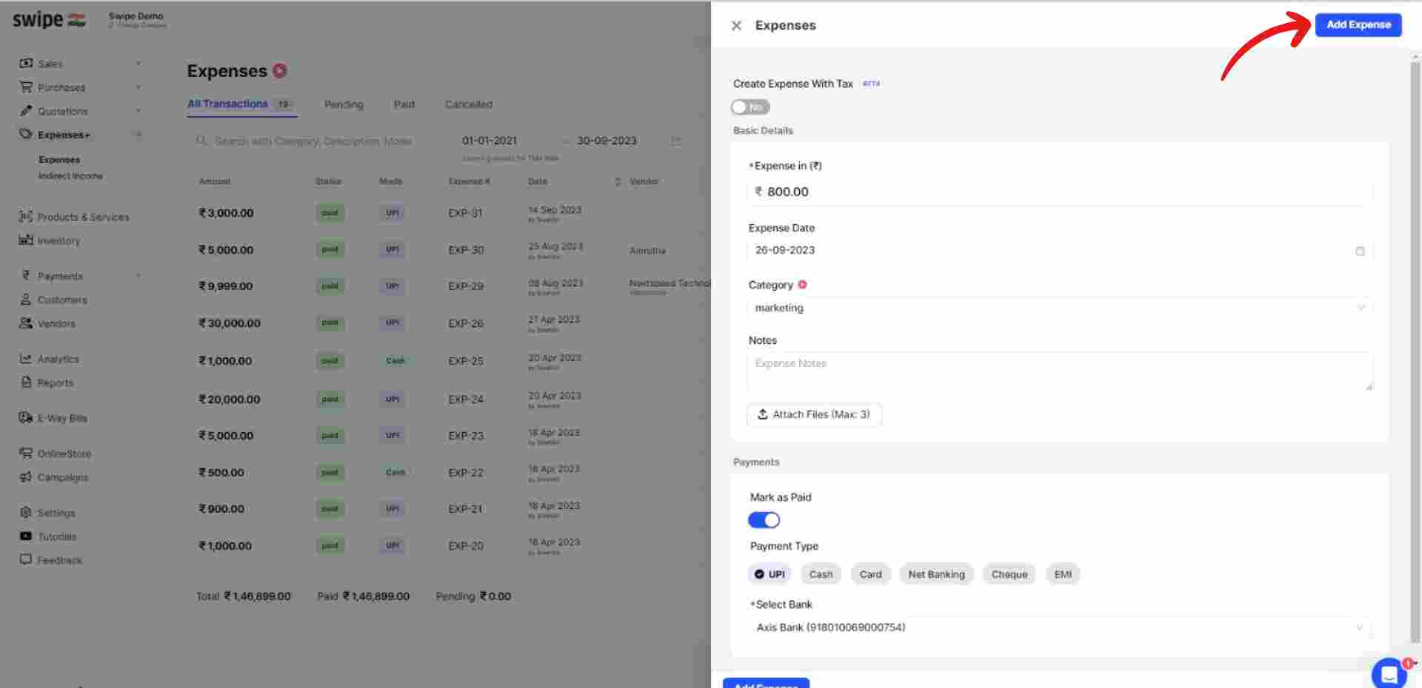Click the E-Way Bills truck icon
The image size is (1422, 688).
[x=26, y=418]
